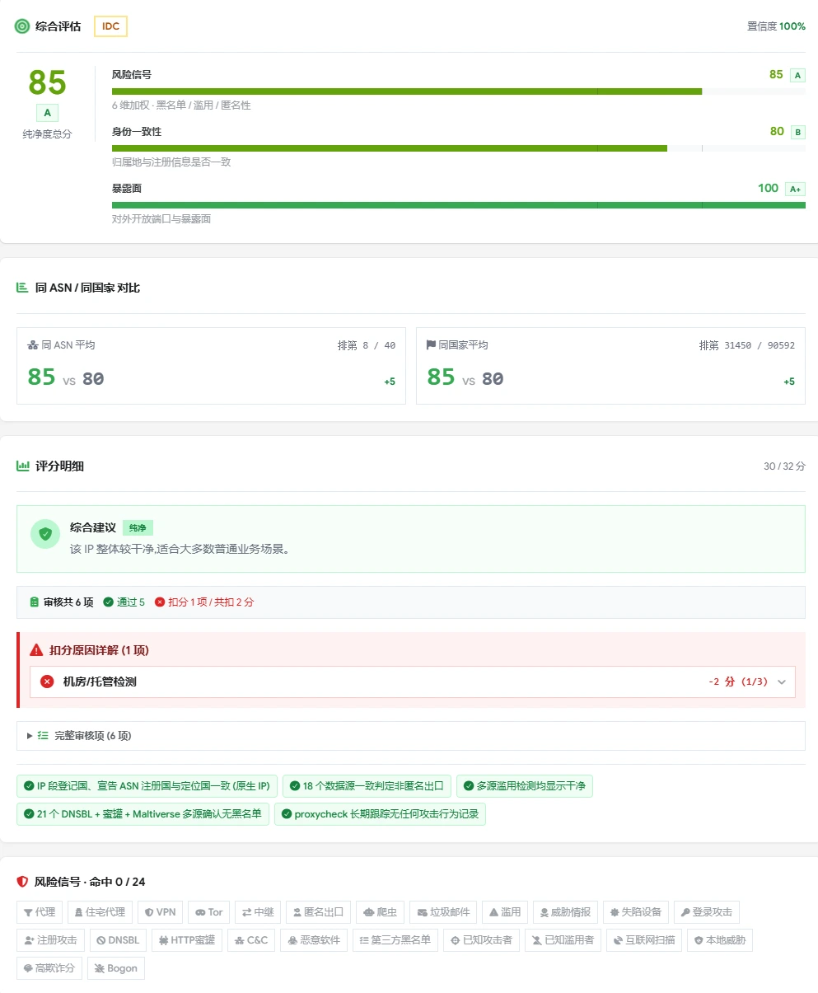This screenshot has height=993, width=818.
Task: Select the DNSBL risk signal tag
Action: click(118, 940)
